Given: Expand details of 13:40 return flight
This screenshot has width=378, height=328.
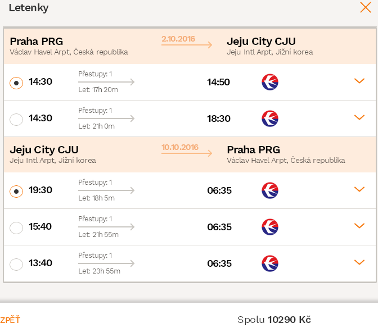Looking at the screenshot, I should [x=359, y=262].
